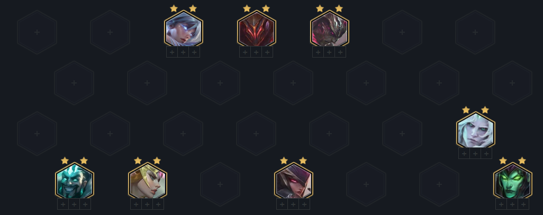Add last item to green-skinned champion

[x=523, y=204]
